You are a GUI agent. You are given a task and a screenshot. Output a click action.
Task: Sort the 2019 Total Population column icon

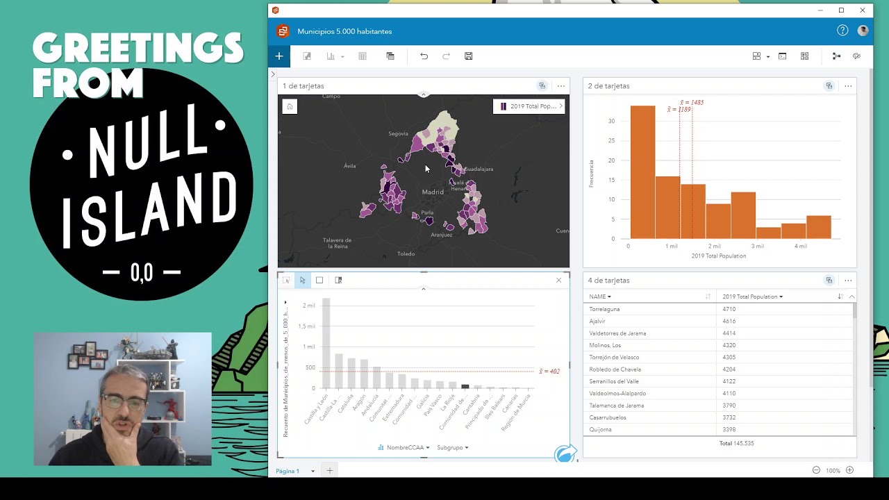tap(840, 297)
